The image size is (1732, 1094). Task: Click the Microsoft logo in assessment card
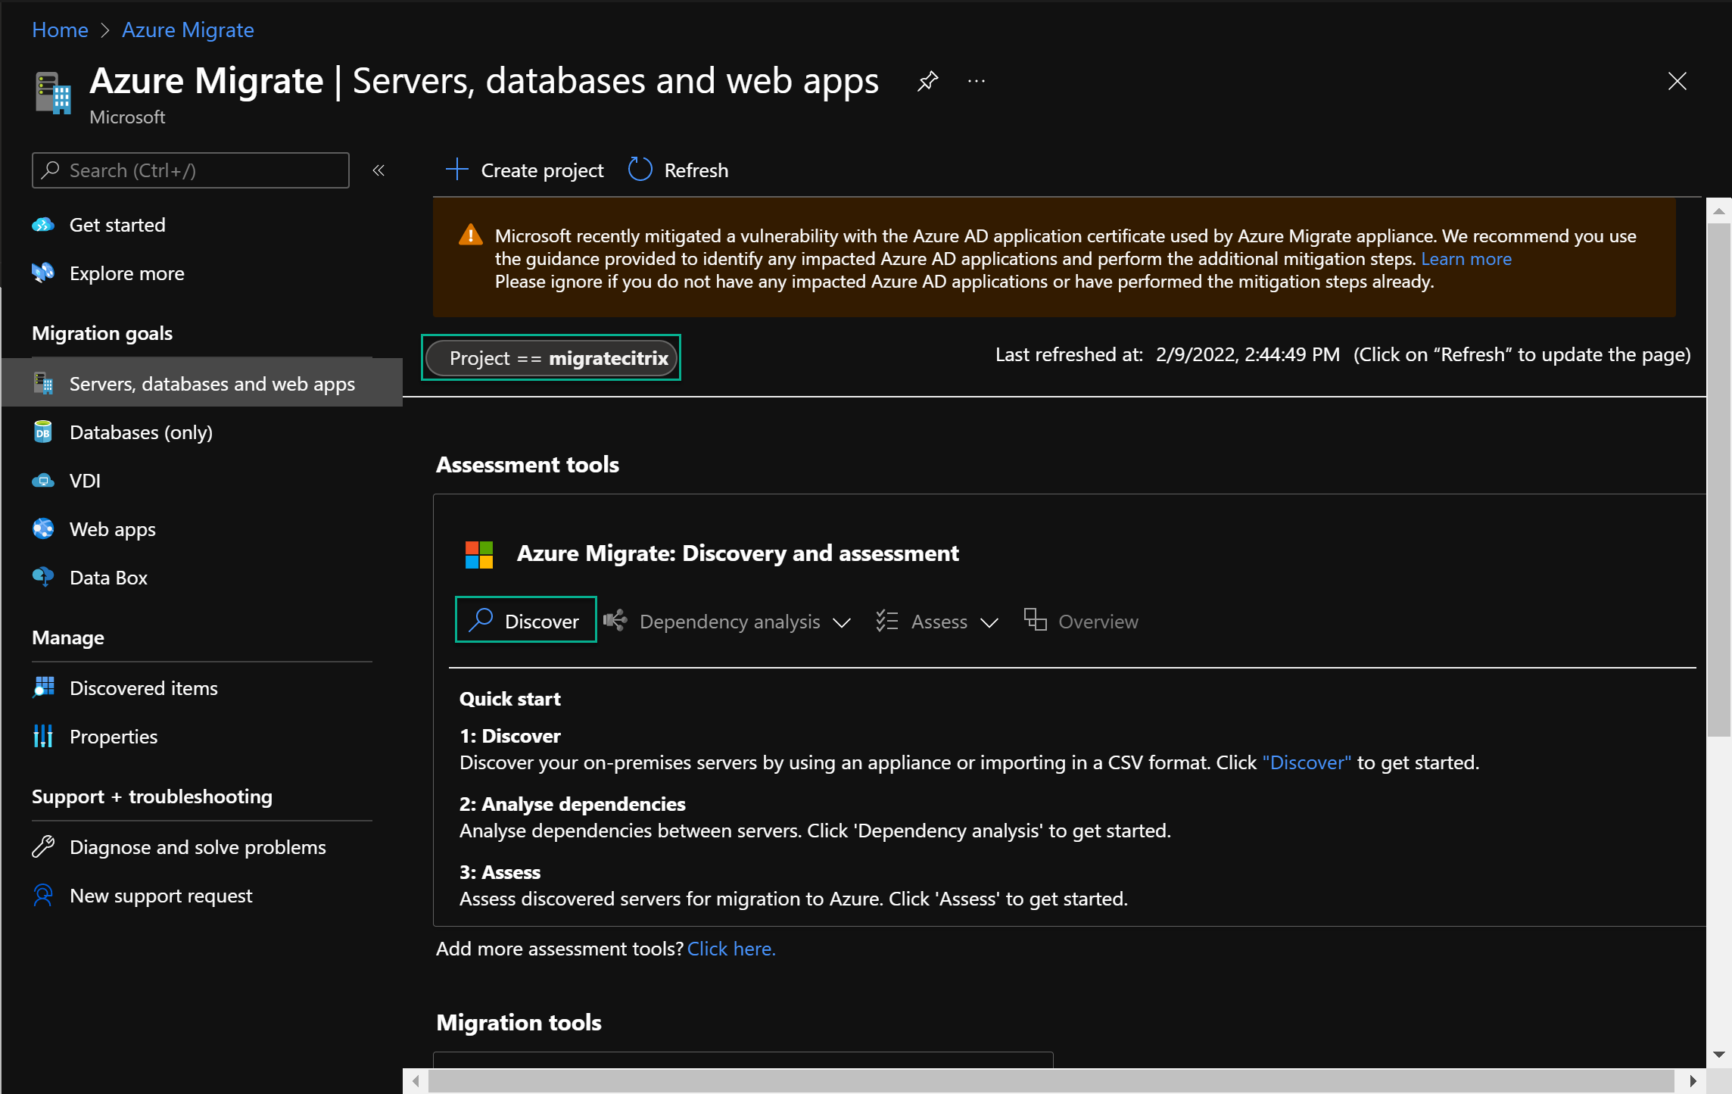(479, 554)
